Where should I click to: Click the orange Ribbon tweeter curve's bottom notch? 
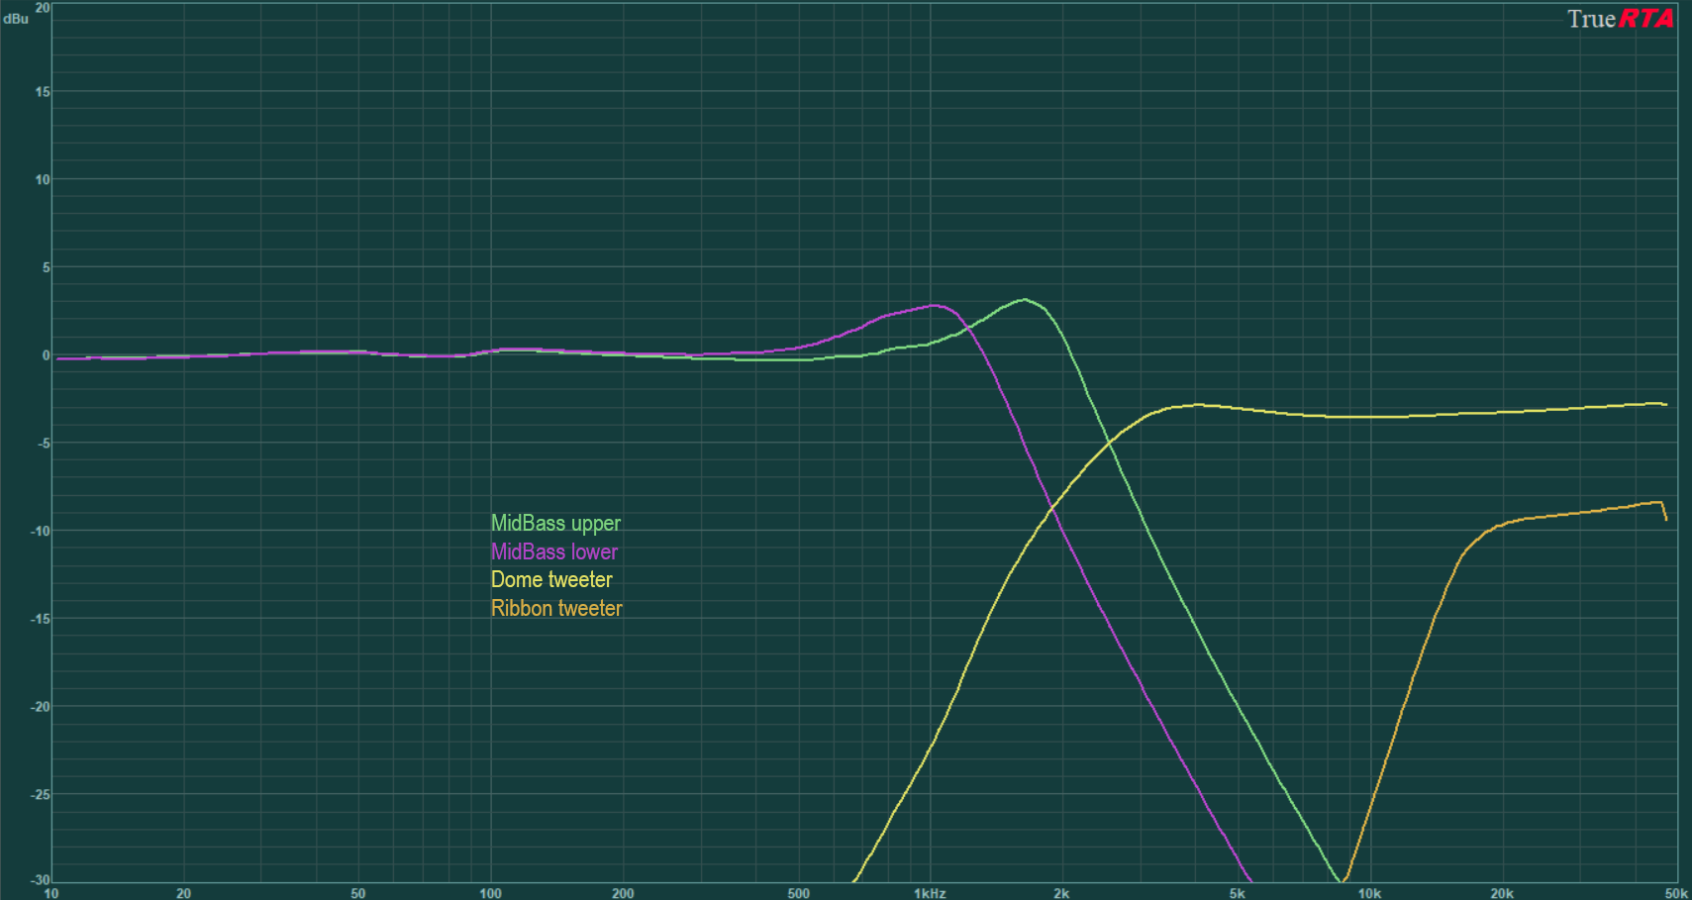pos(1343,879)
